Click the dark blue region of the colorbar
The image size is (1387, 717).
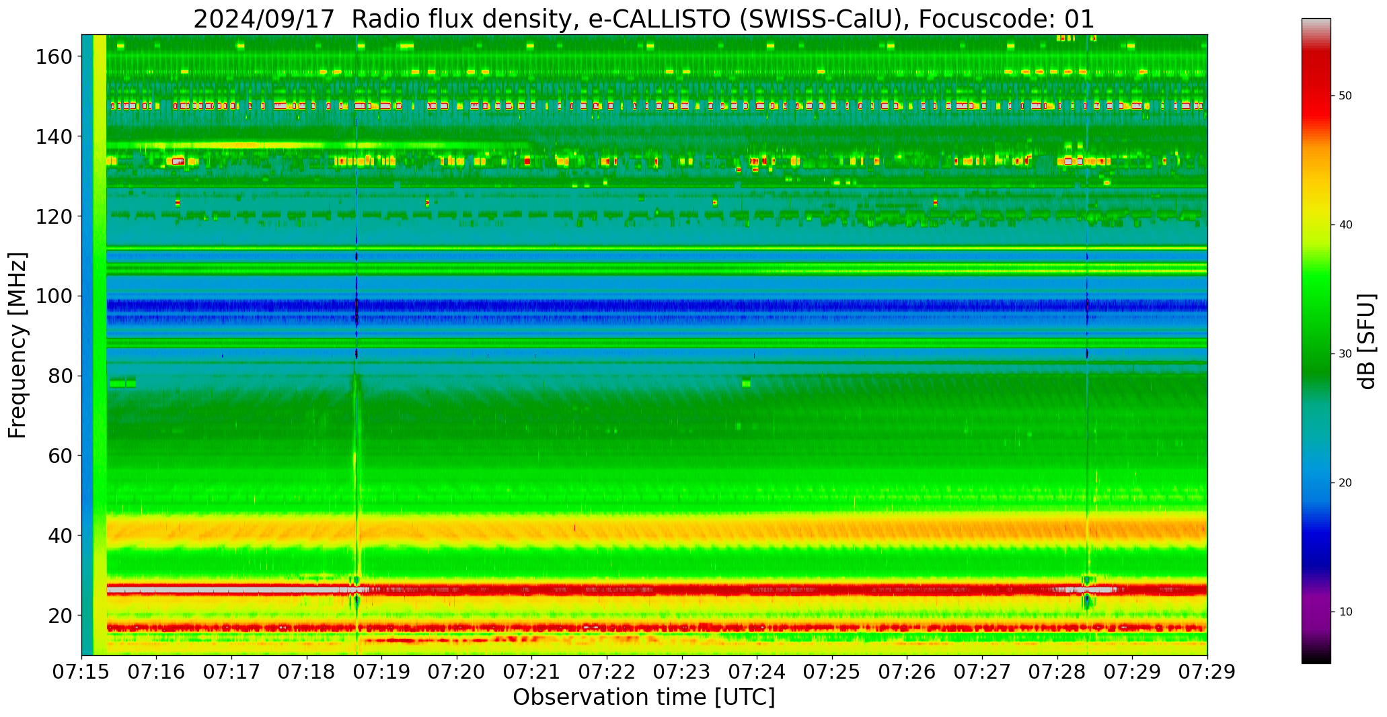(1316, 544)
